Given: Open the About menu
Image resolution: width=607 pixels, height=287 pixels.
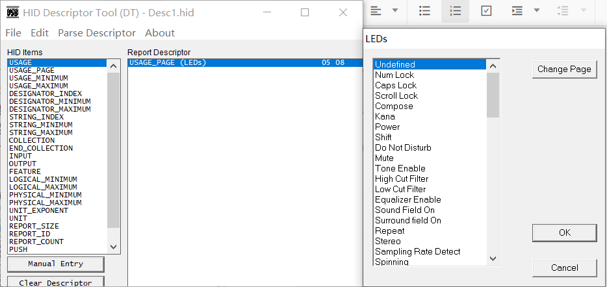Looking at the screenshot, I should click(x=160, y=32).
